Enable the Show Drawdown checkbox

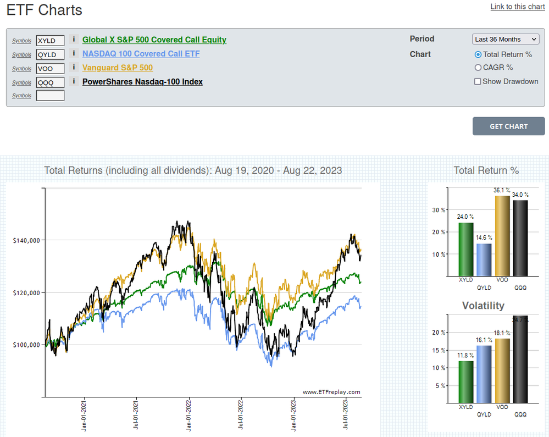478,81
